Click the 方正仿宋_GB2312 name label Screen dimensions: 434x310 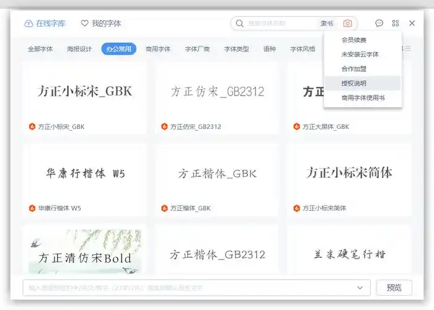(196, 126)
